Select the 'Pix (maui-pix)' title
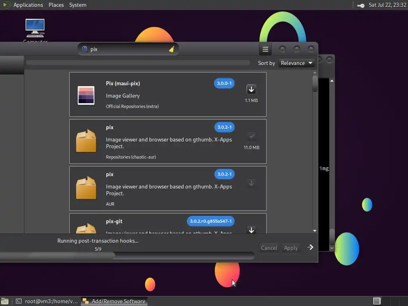This screenshot has width=408, height=306. click(123, 84)
